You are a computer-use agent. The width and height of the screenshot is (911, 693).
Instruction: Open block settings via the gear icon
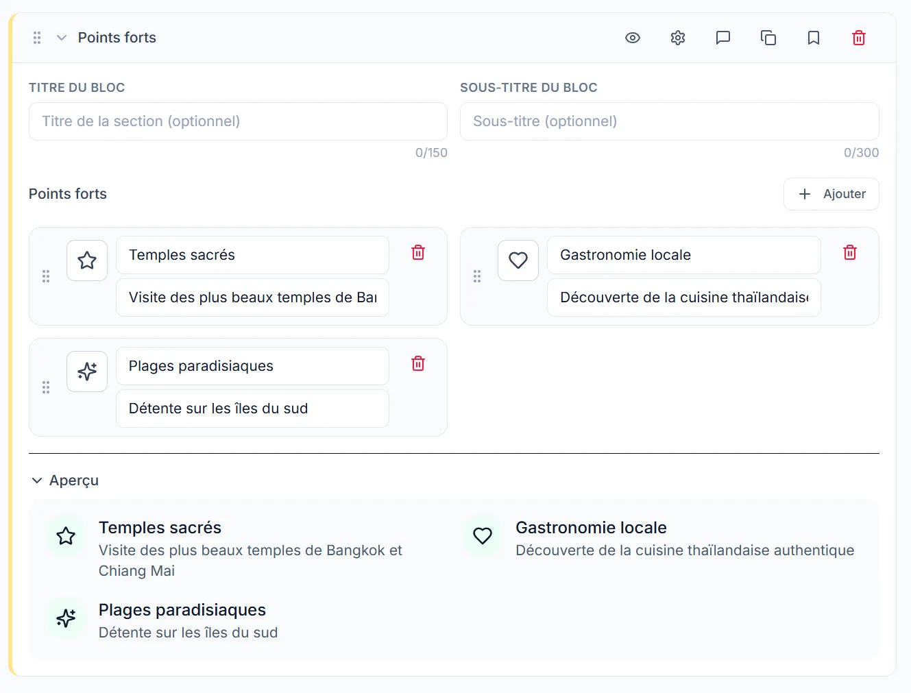coord(677,38)
